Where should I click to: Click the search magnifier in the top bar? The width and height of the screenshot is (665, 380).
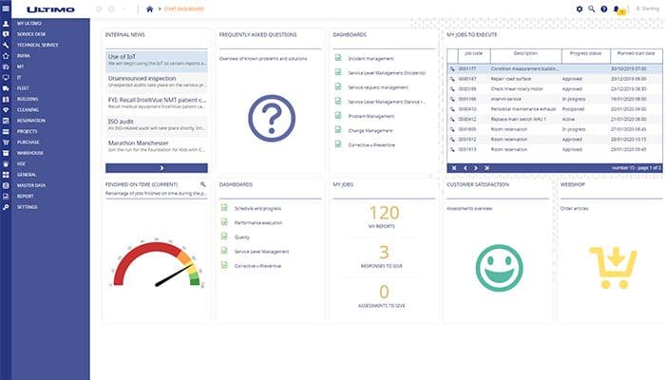click(x=592, y=9)
